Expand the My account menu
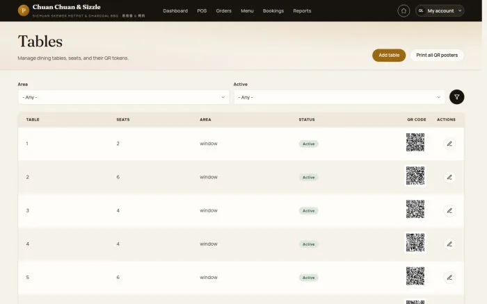This screenshot has height=304, width=487. tap(440, 11)
